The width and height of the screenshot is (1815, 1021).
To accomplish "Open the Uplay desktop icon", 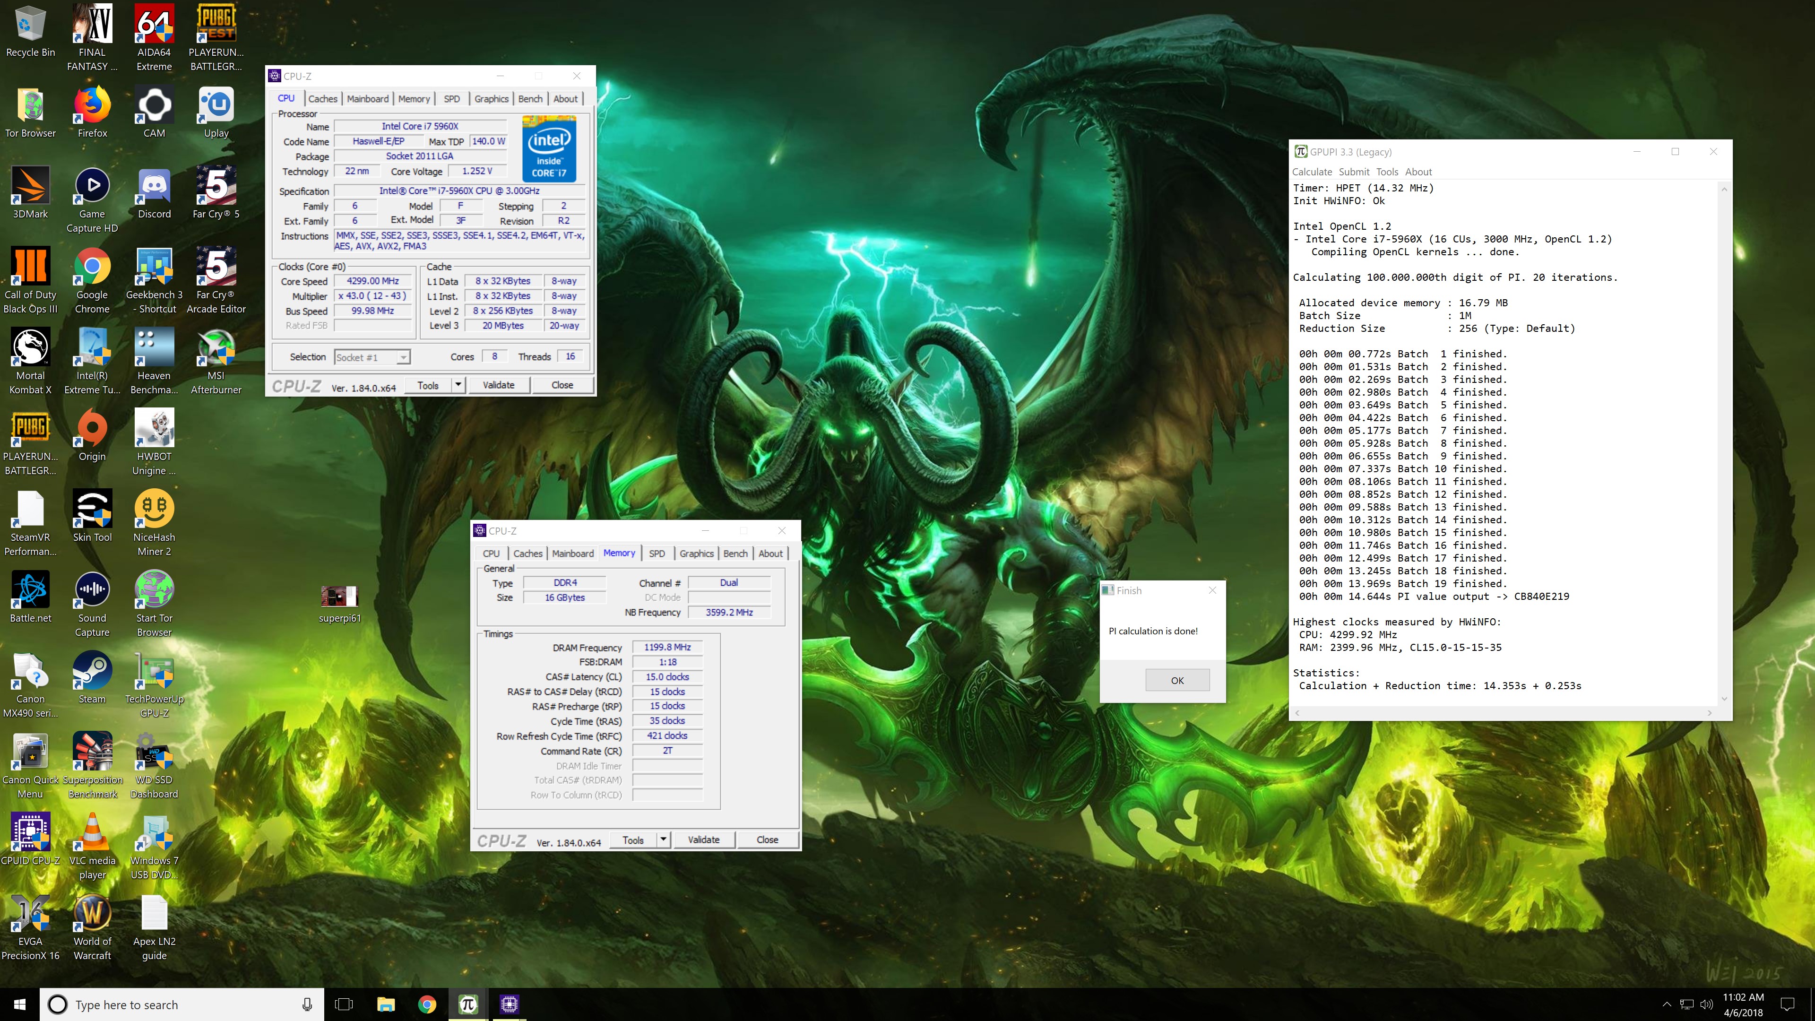I will click(216, 112).
